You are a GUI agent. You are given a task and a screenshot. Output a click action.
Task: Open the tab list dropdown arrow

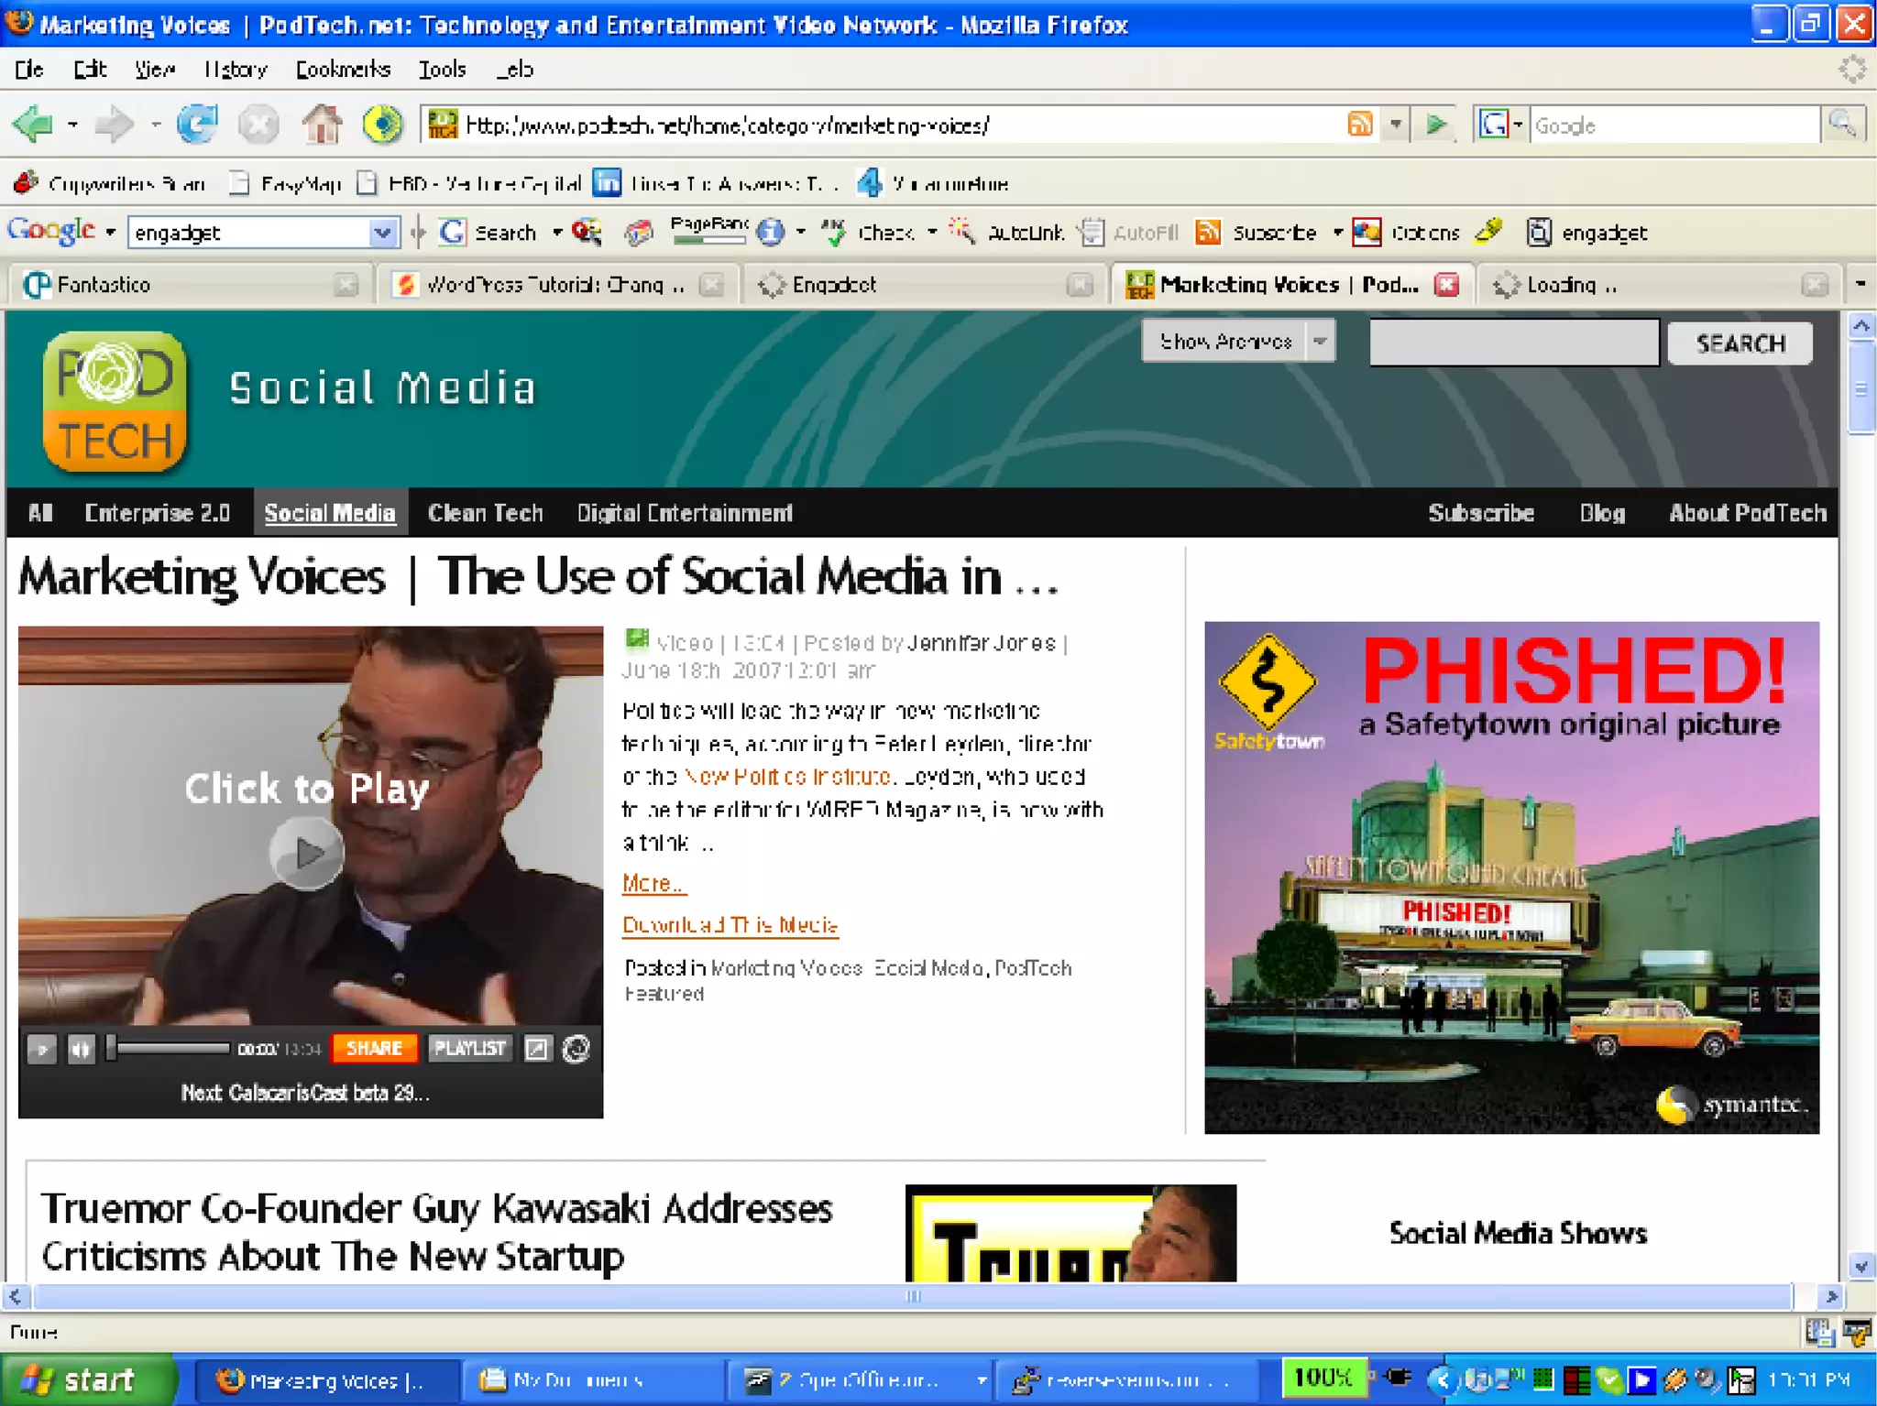pyautogui.click(x=1860, y=284)
